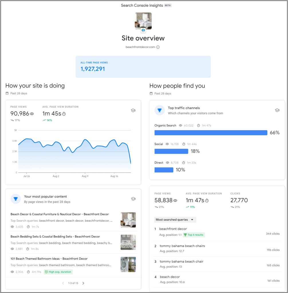The height and width of the screenshot is (293, 288).
Task: Click the bedding thumbnail for Beach Bedding Sets
Action: click(x=128, y=242)
